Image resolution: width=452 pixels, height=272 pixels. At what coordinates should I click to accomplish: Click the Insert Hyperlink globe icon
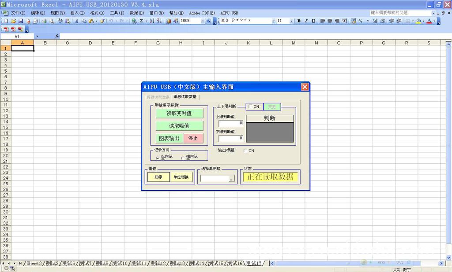pyautogui.click(x=134, y=21)
